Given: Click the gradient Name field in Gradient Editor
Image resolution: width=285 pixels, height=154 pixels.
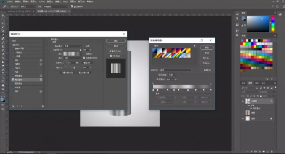Looking at the screenshot, I should click(175, 70).
